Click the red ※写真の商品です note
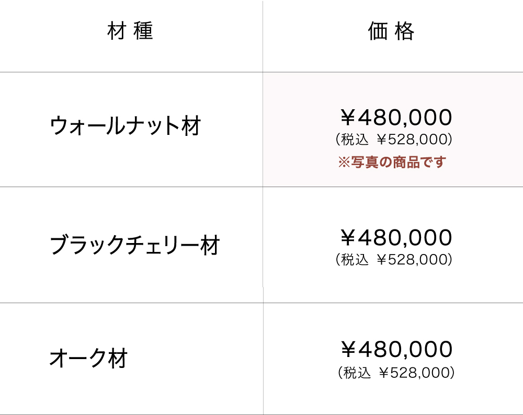The width and height of the screenshot is (523, 415). (392, 162)
